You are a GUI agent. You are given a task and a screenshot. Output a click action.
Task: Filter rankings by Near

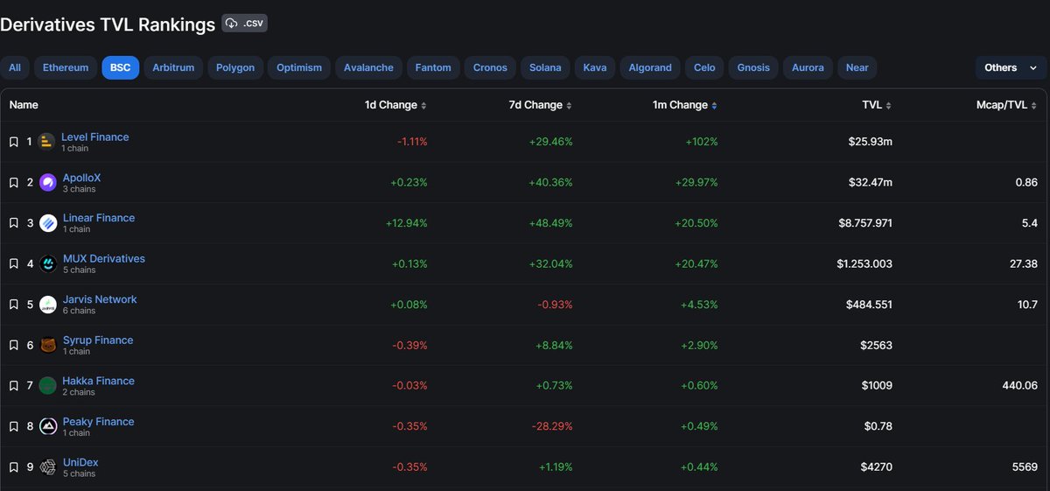(x=857, y=67)
